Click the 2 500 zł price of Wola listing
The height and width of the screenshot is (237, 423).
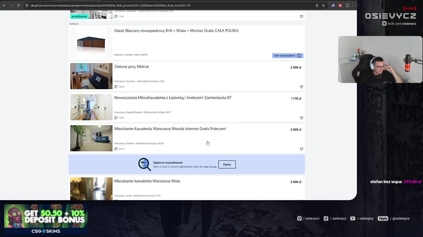point(296,182)
